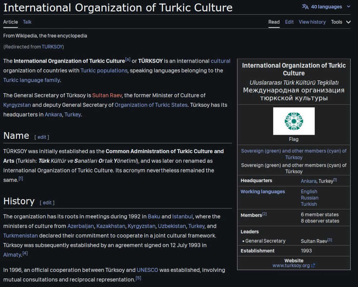Select the Read tab

[x=274, y=22]
